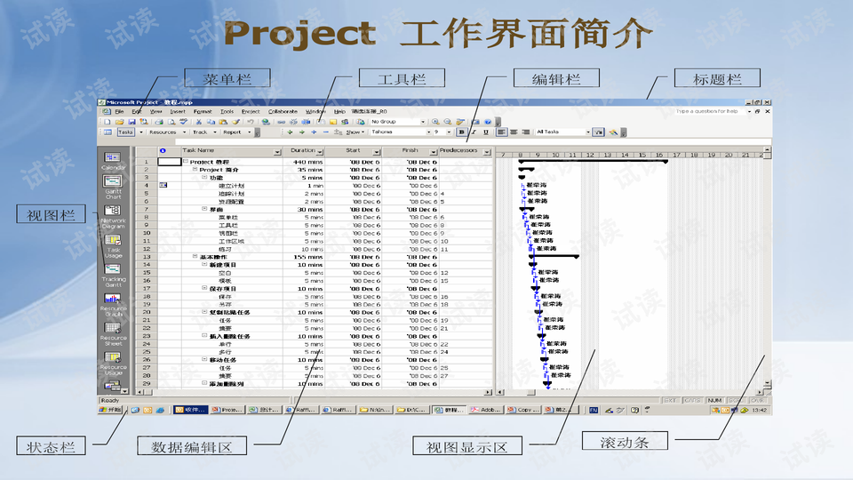Toggle Align Right button
Viewport: 853px width, 480px height.
pos(525,132)
